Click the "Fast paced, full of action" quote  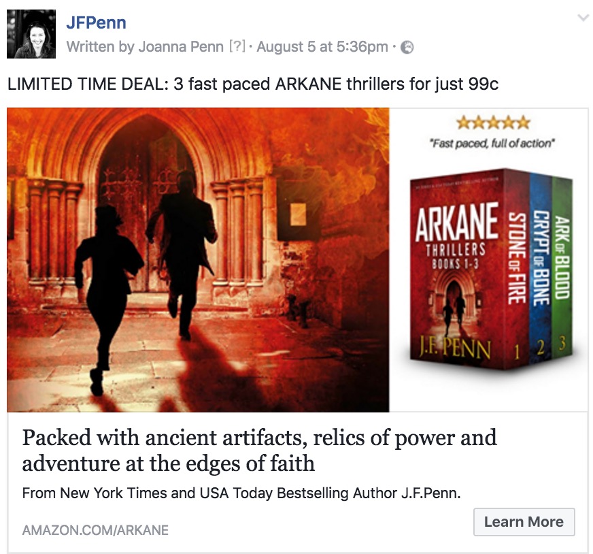492,144
